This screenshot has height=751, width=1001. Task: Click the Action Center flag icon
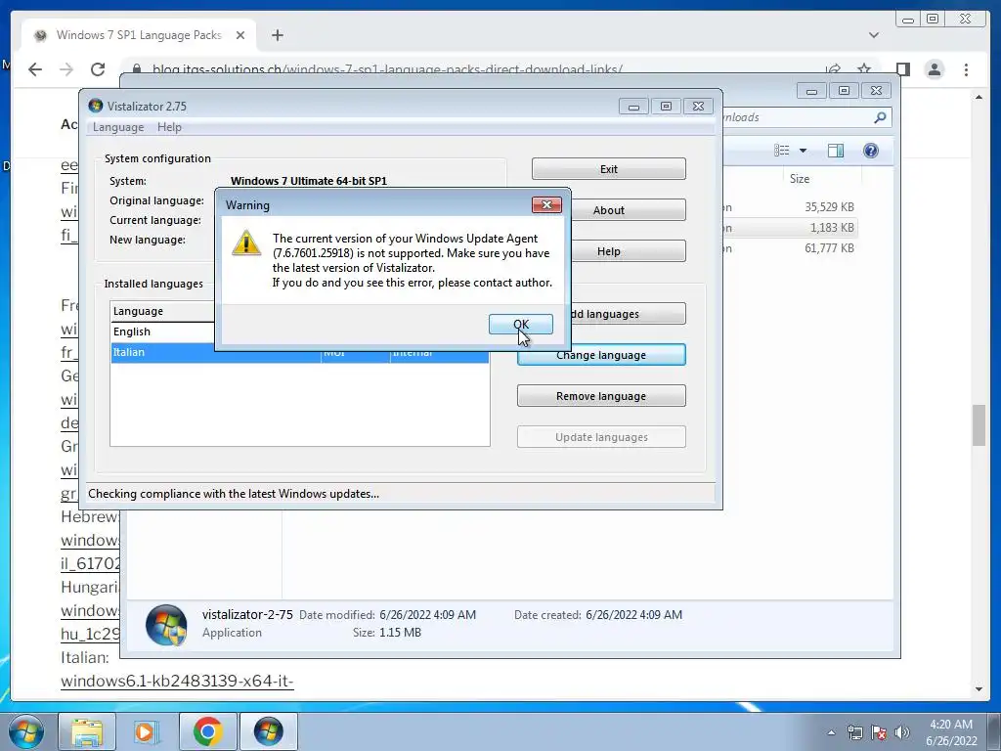pos(879,732)
